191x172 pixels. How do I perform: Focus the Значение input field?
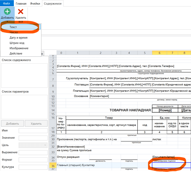tap(33, 138)
